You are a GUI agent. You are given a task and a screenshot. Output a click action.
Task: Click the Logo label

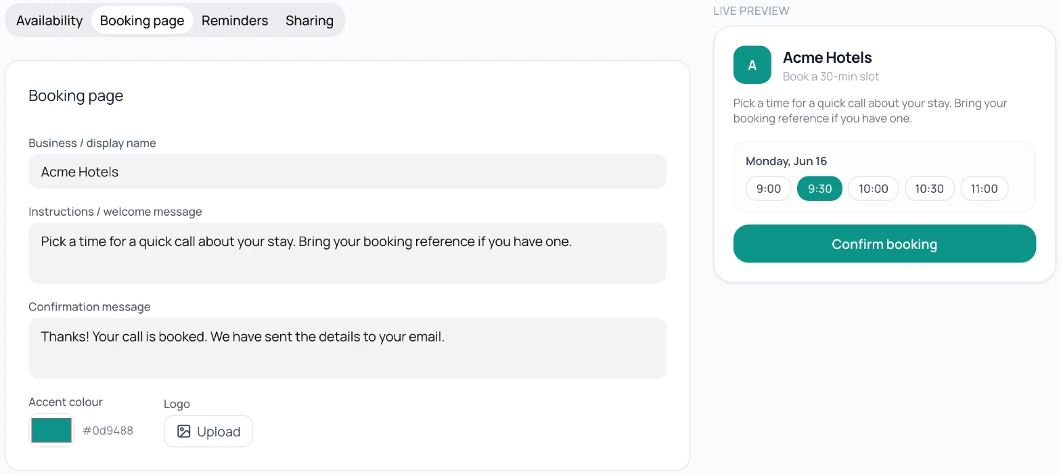tap(177, 404)
